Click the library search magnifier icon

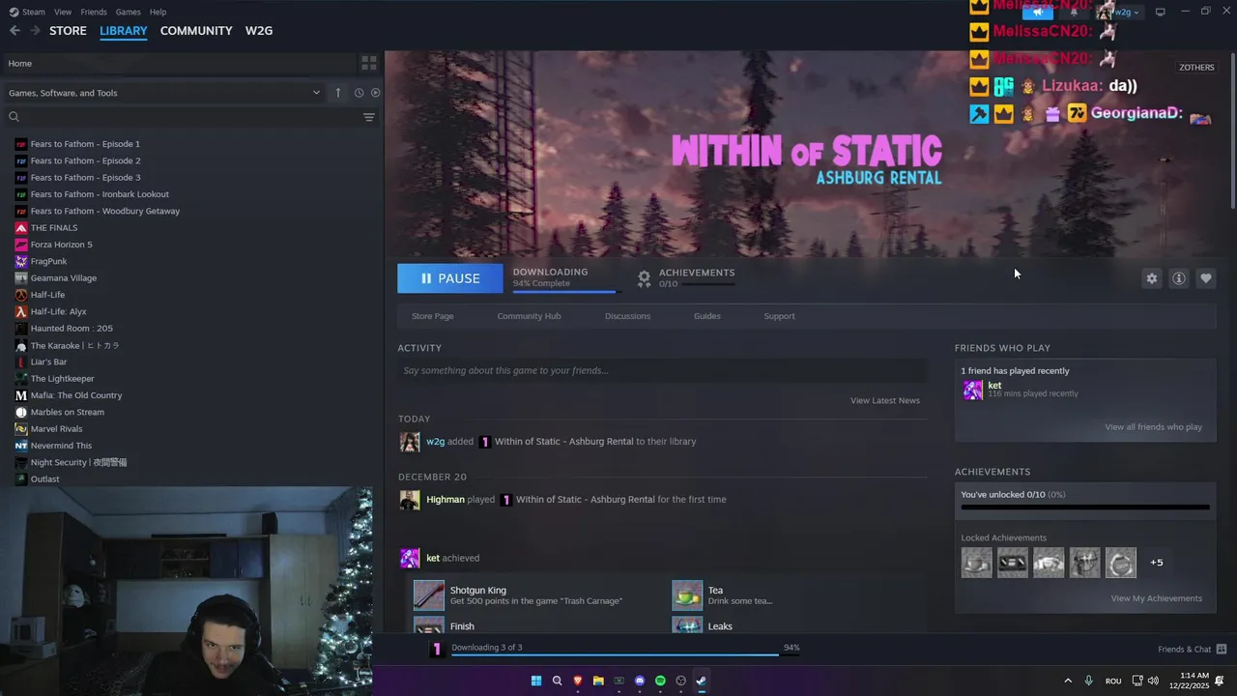[x=14, y=117]
